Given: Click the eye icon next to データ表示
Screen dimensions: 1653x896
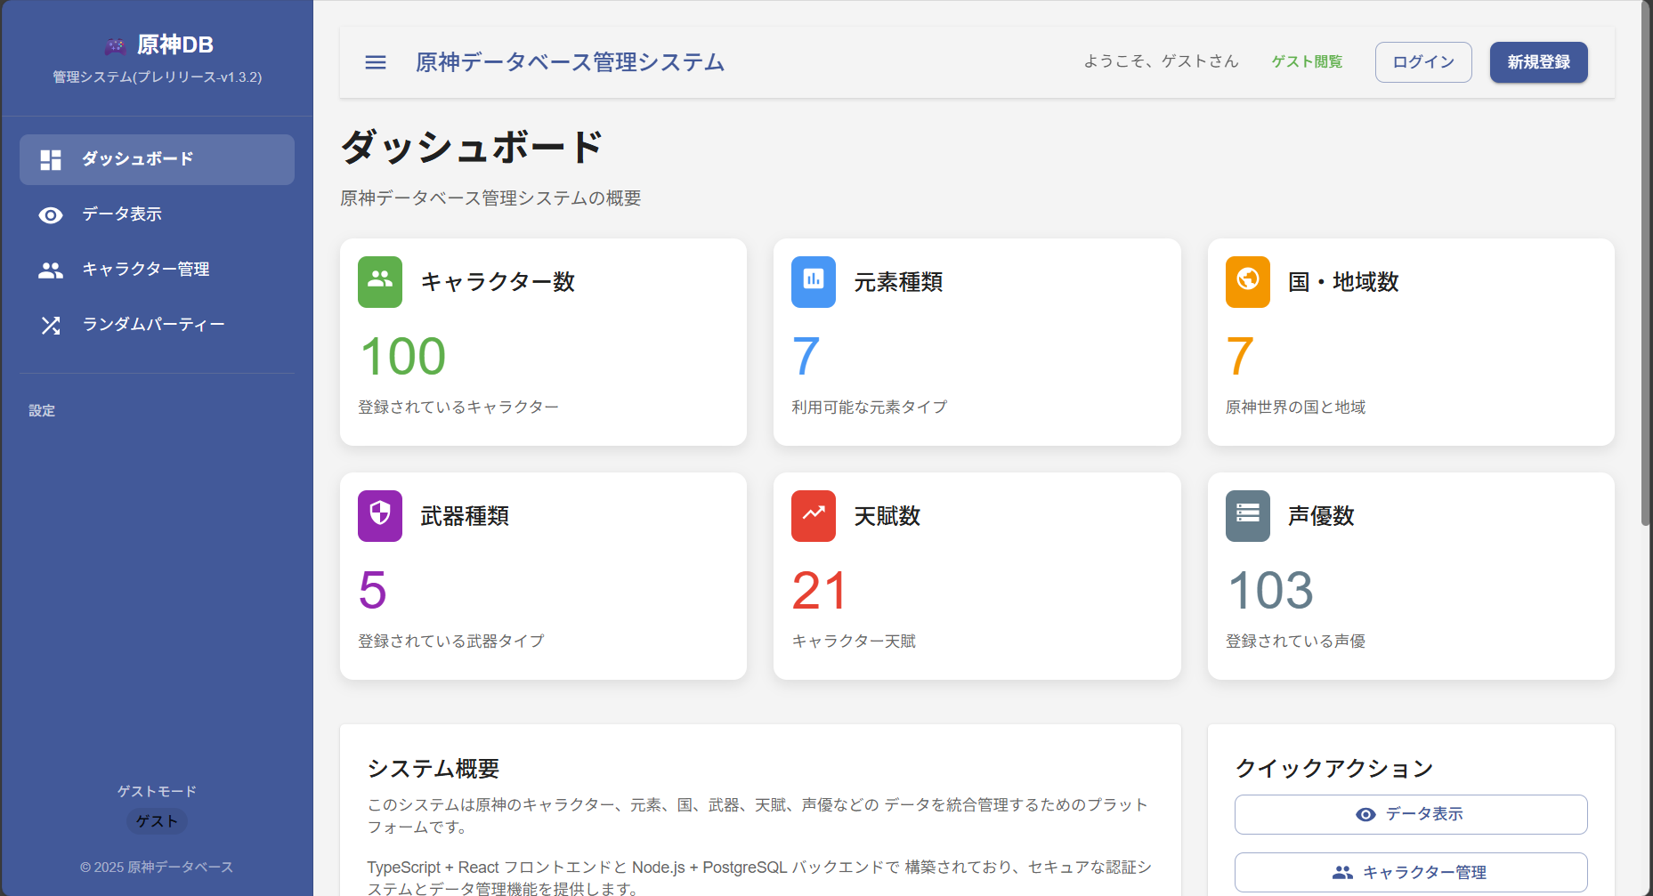Looking at the screenshot, I should tap(50, 214).
